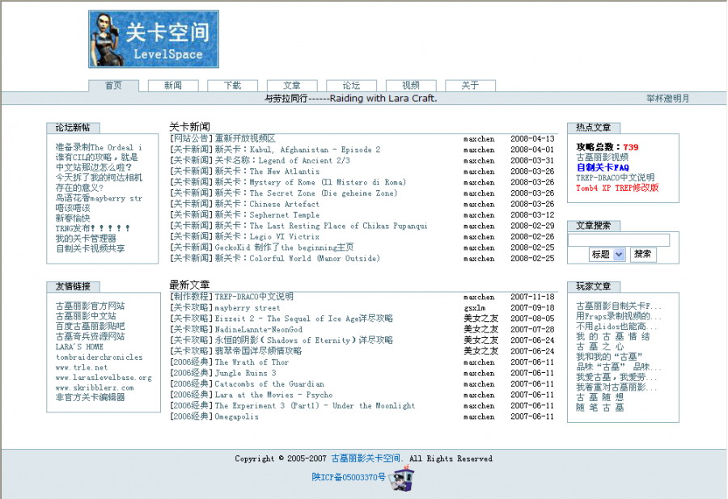728x499 pixels.
Task: Click the badge icon in the footer
Action: 400,480
